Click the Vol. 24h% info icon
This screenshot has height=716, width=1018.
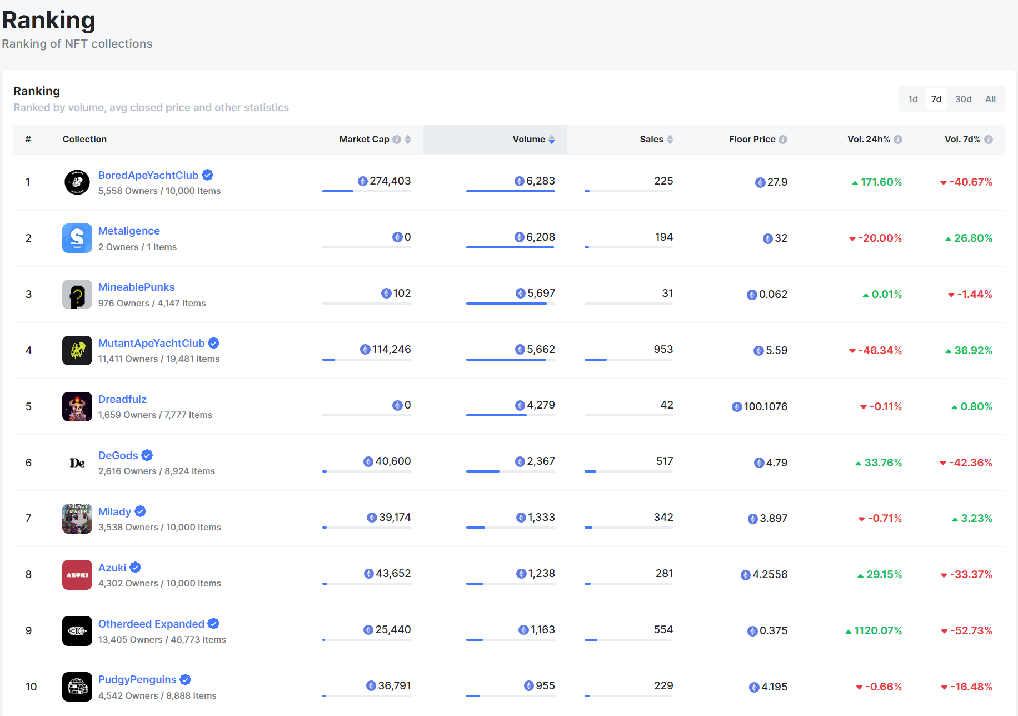point(898,140)
